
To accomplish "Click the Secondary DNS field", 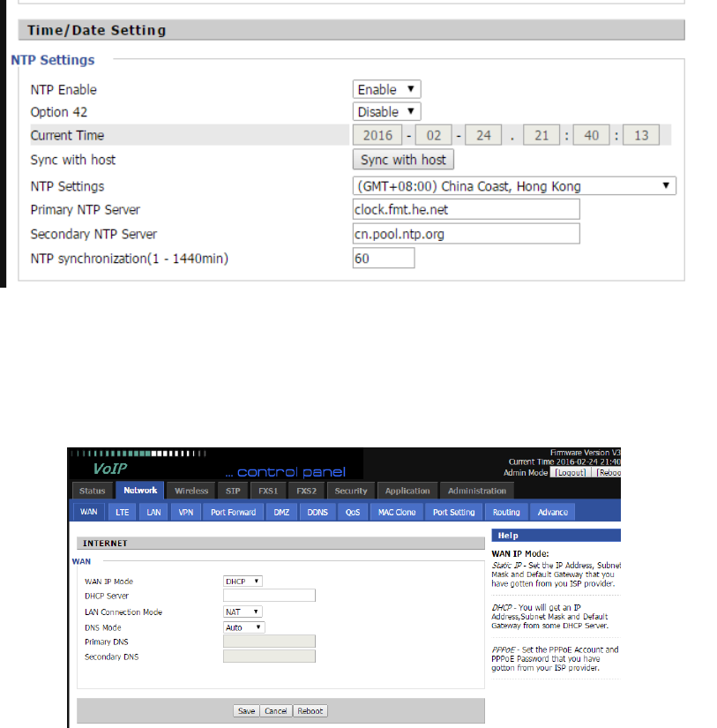I will coord(269,656).
